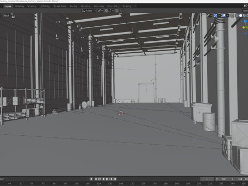Click frame 200 on the timeline ruler

pyautogui.click(x=188, y=183)
